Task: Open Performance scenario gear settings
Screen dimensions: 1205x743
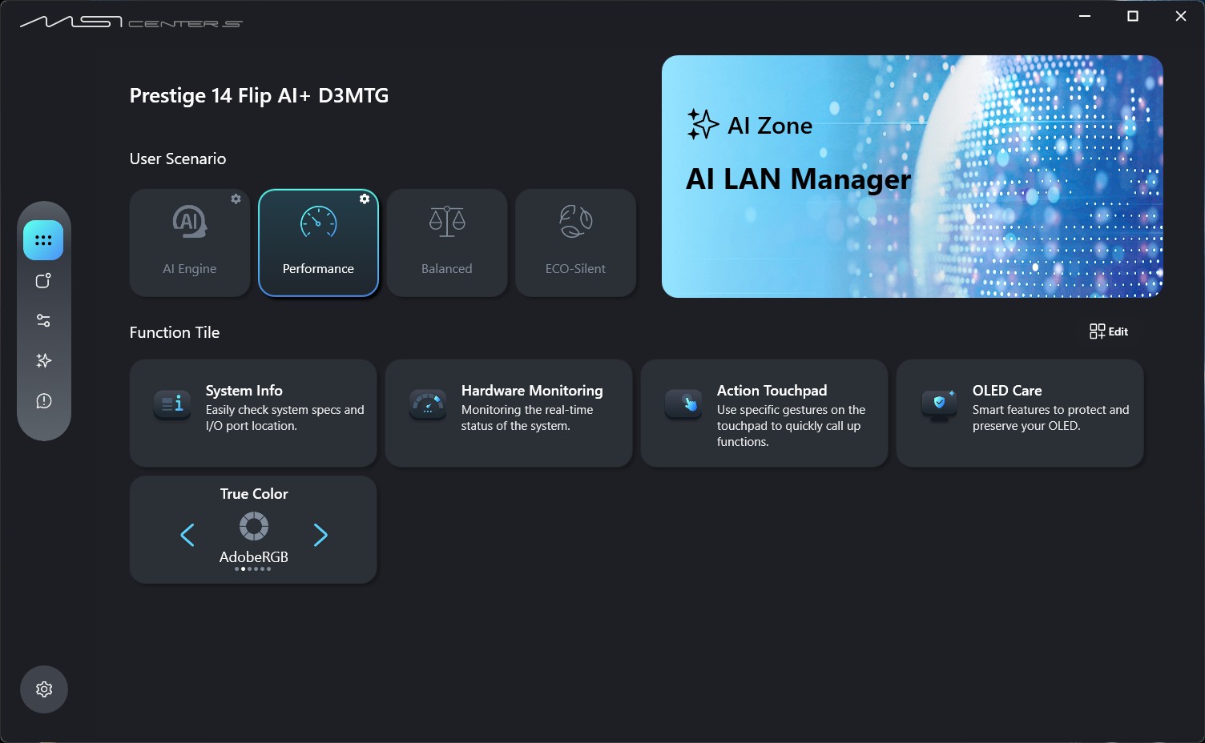Action: [x=365, y=199]
